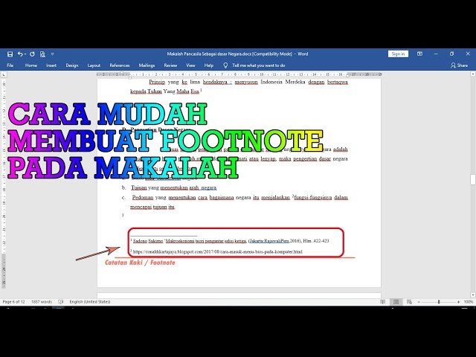The image size is (476, 357).
Task: Open the Design tab
Action: [72, 65]
